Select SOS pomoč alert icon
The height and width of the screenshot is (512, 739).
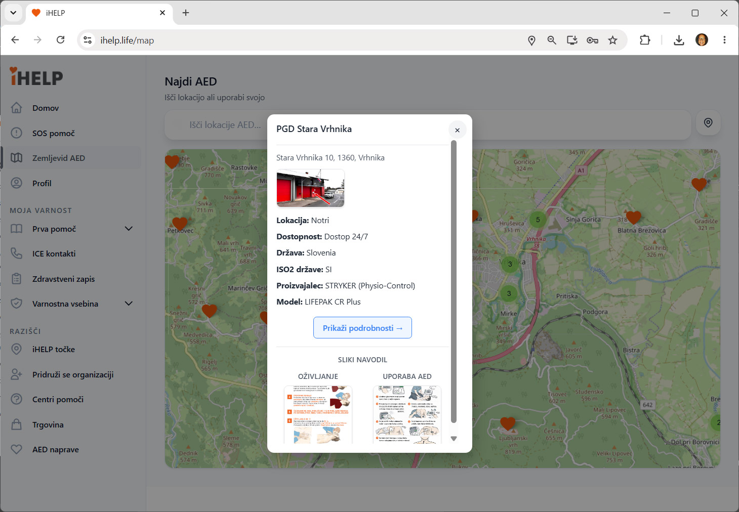(x=17, y=133)
